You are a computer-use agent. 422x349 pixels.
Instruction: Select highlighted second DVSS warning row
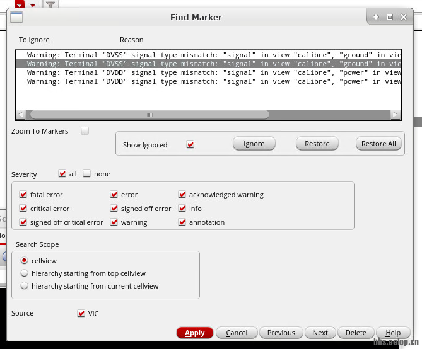pos(208,64)
